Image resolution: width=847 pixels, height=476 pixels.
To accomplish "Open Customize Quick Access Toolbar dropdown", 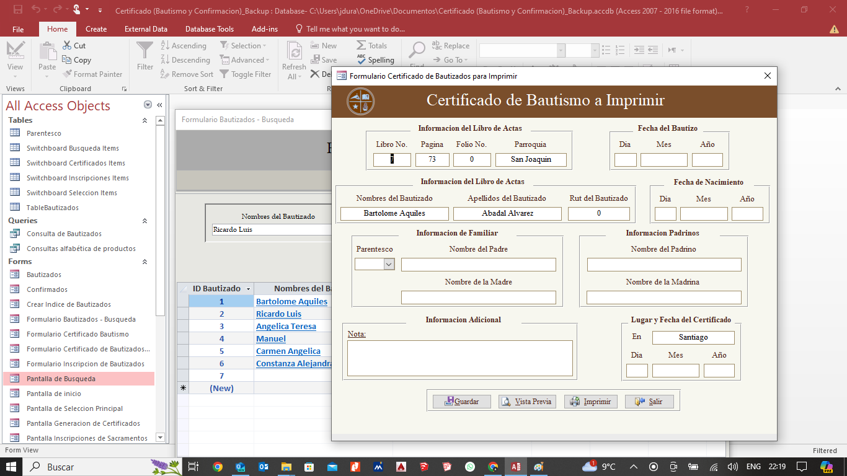I will [100, 10].
